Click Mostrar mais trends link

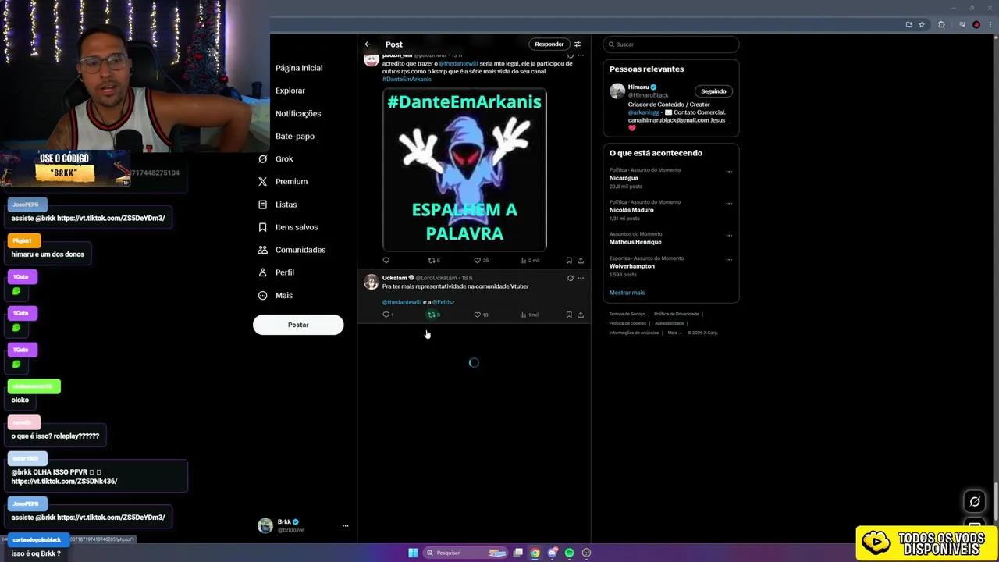tap(627, 293)
